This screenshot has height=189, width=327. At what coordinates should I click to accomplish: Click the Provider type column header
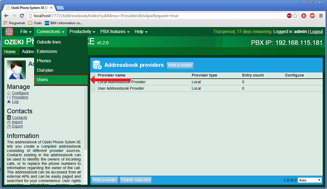click(204, 75)
